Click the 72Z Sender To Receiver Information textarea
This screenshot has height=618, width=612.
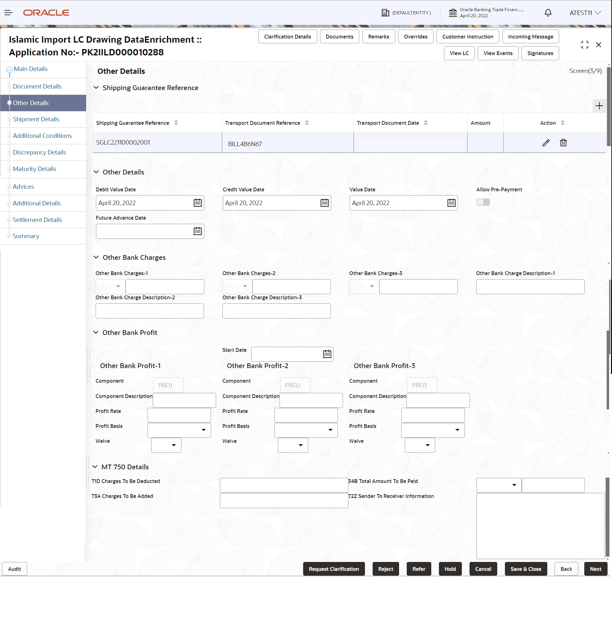click(x=540, y=526)
